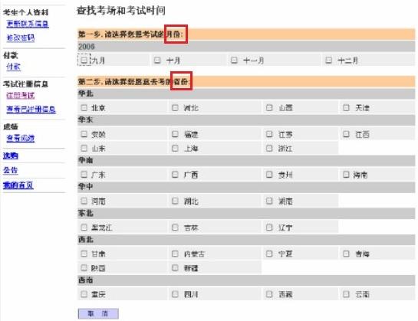The width and height of the screenshot is (418, 321).
Task: Click the 西北 region header
Action: tap(246, 240)
